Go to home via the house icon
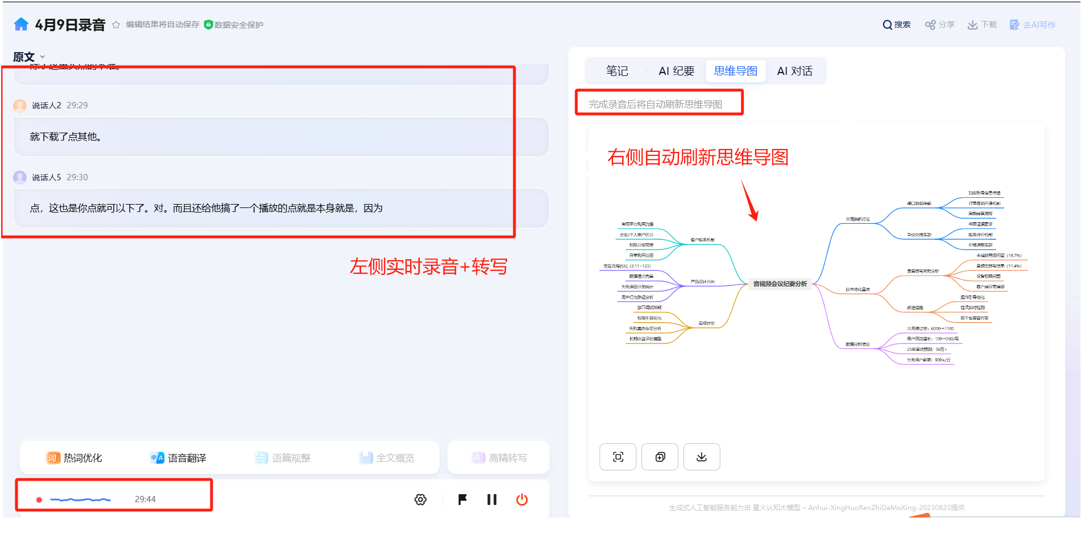Viewport: 1089px width, 539px height. coord(21,24)
